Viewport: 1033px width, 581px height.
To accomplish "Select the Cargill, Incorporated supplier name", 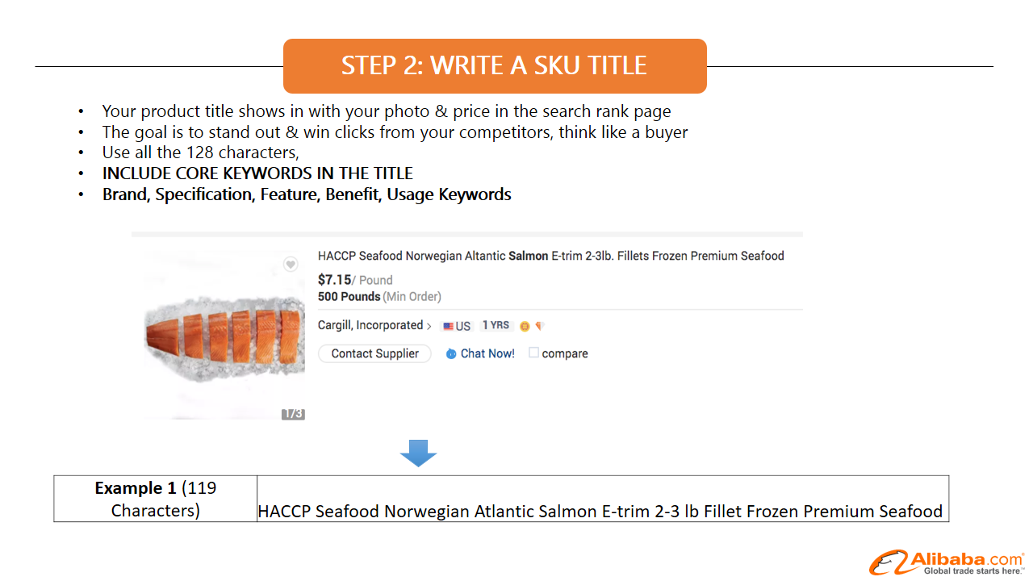I will [370, 325].
